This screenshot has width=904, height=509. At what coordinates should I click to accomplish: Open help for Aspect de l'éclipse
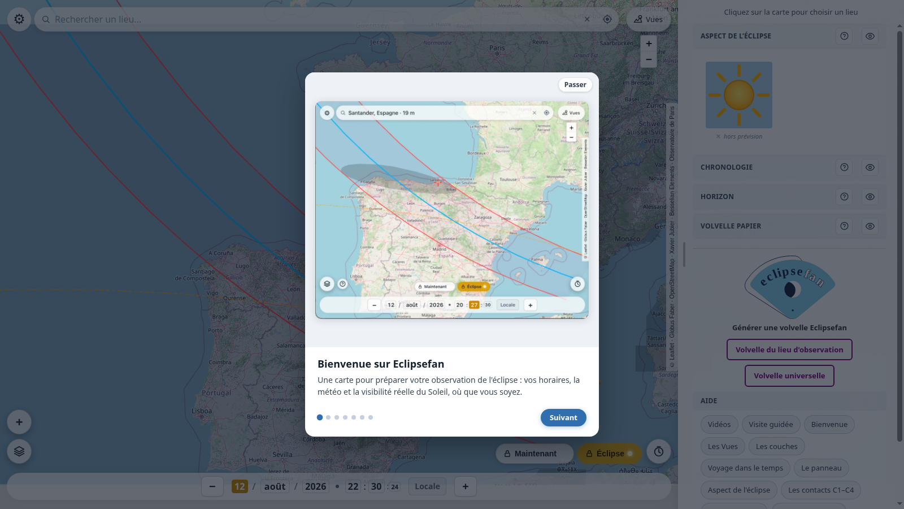pos(844,36)
